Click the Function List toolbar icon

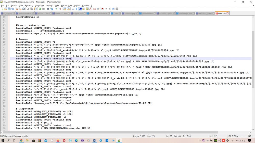91,9
